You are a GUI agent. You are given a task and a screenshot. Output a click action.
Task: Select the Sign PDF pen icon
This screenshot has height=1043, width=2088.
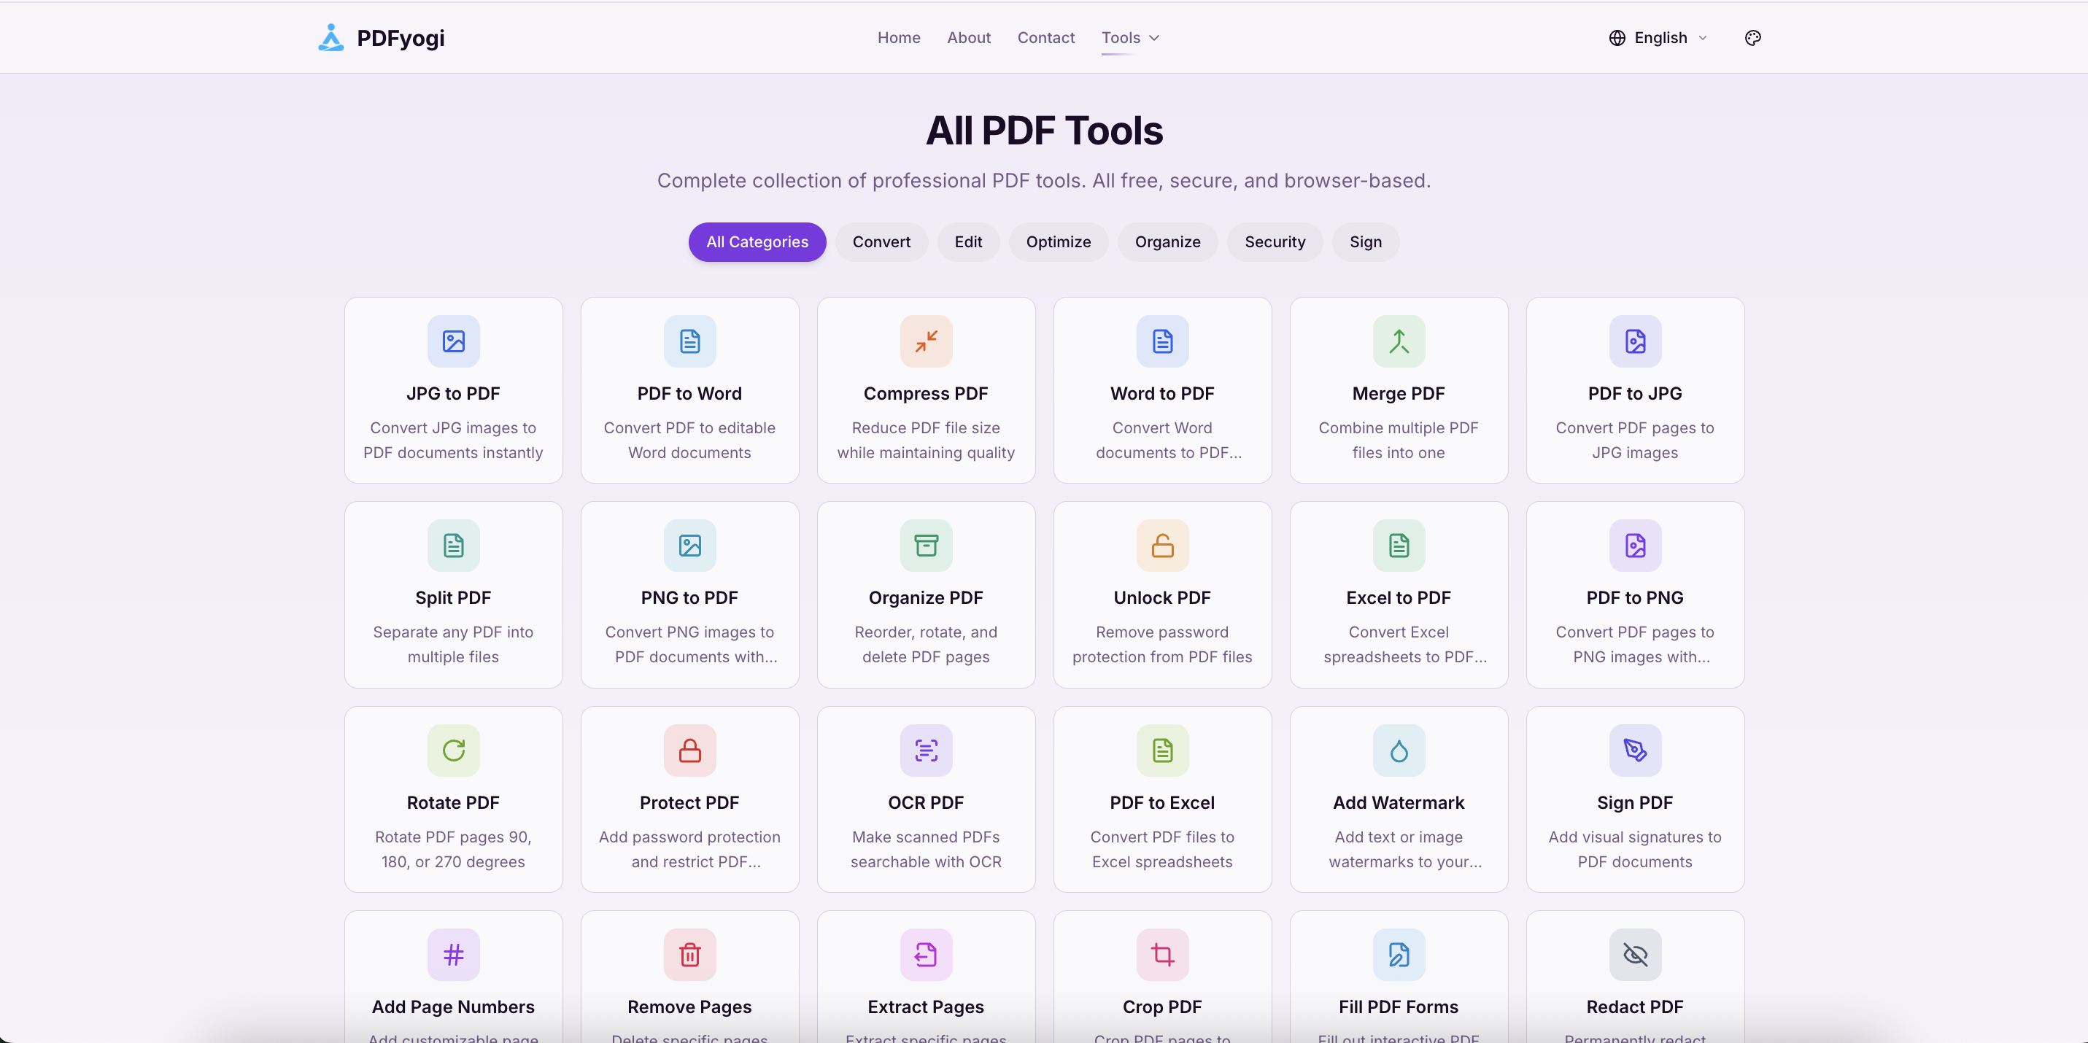pos(1634,751)
